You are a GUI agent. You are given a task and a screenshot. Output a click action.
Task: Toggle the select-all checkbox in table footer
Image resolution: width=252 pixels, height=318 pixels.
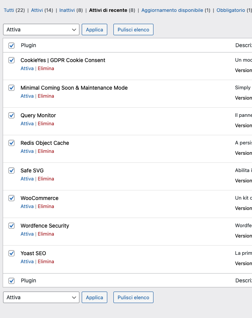pos(11,281)
